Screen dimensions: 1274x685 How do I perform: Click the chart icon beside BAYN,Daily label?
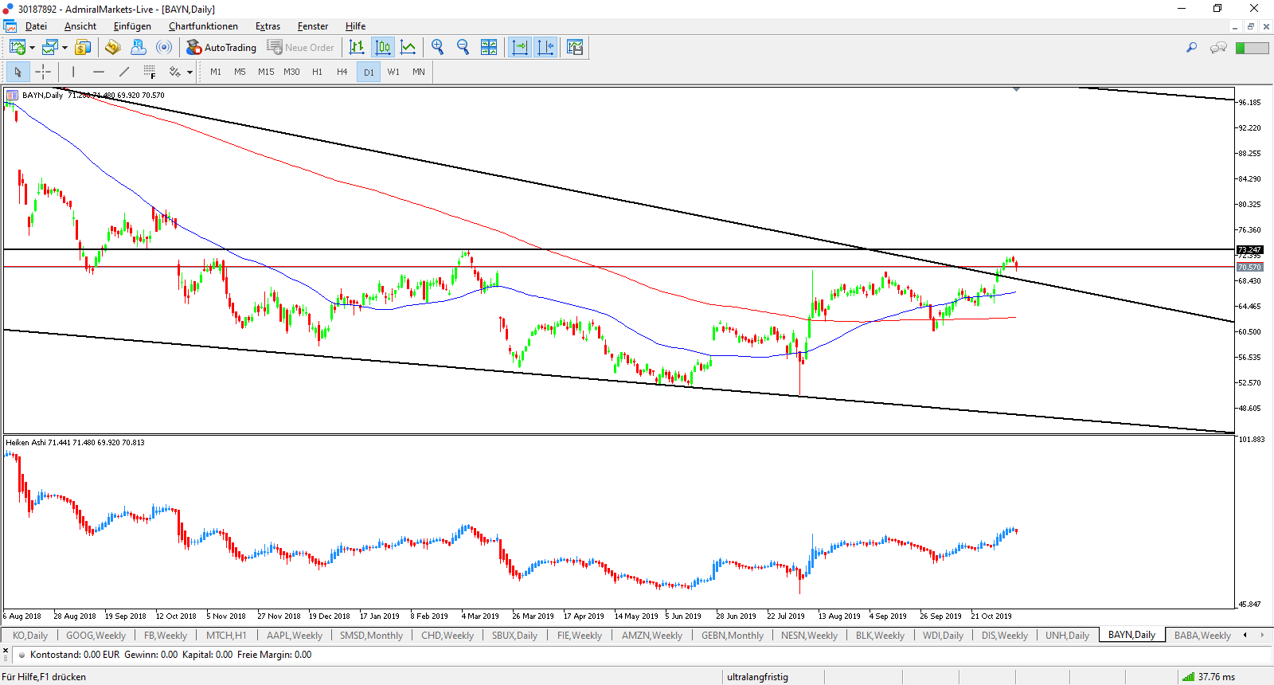pyautogui.click(x=12, y=96)
